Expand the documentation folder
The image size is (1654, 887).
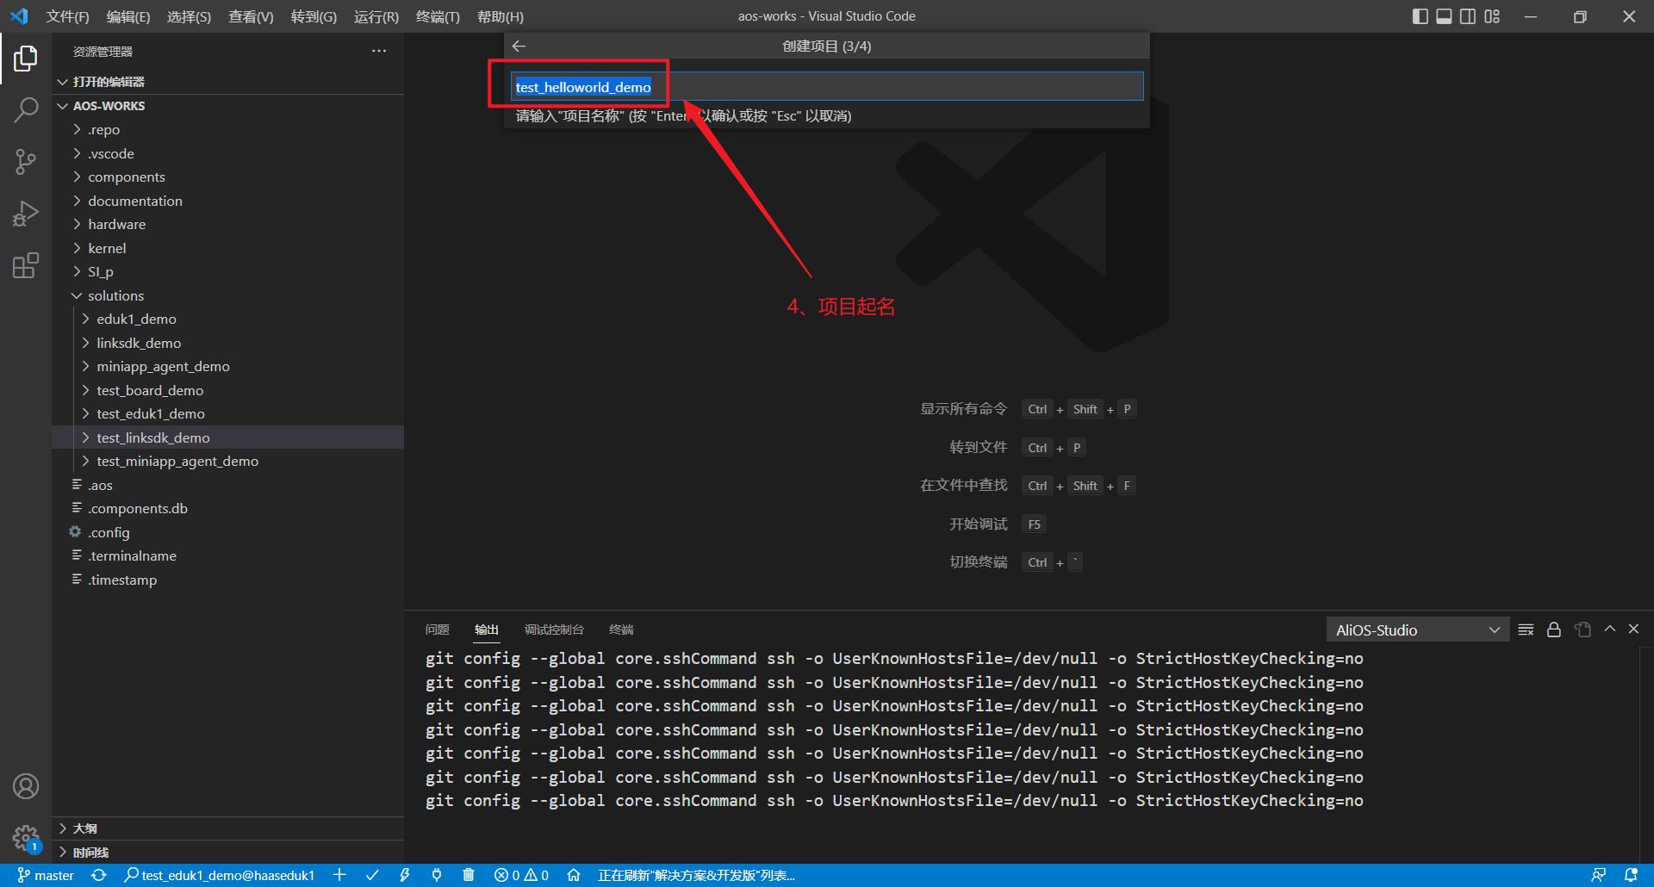(x=227, y=201)
